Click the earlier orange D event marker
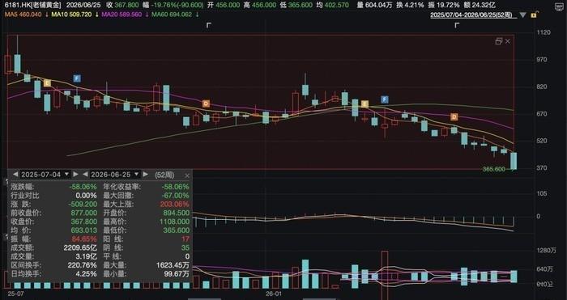The height and width of the screenshot is (300, 567). (206, 104)
